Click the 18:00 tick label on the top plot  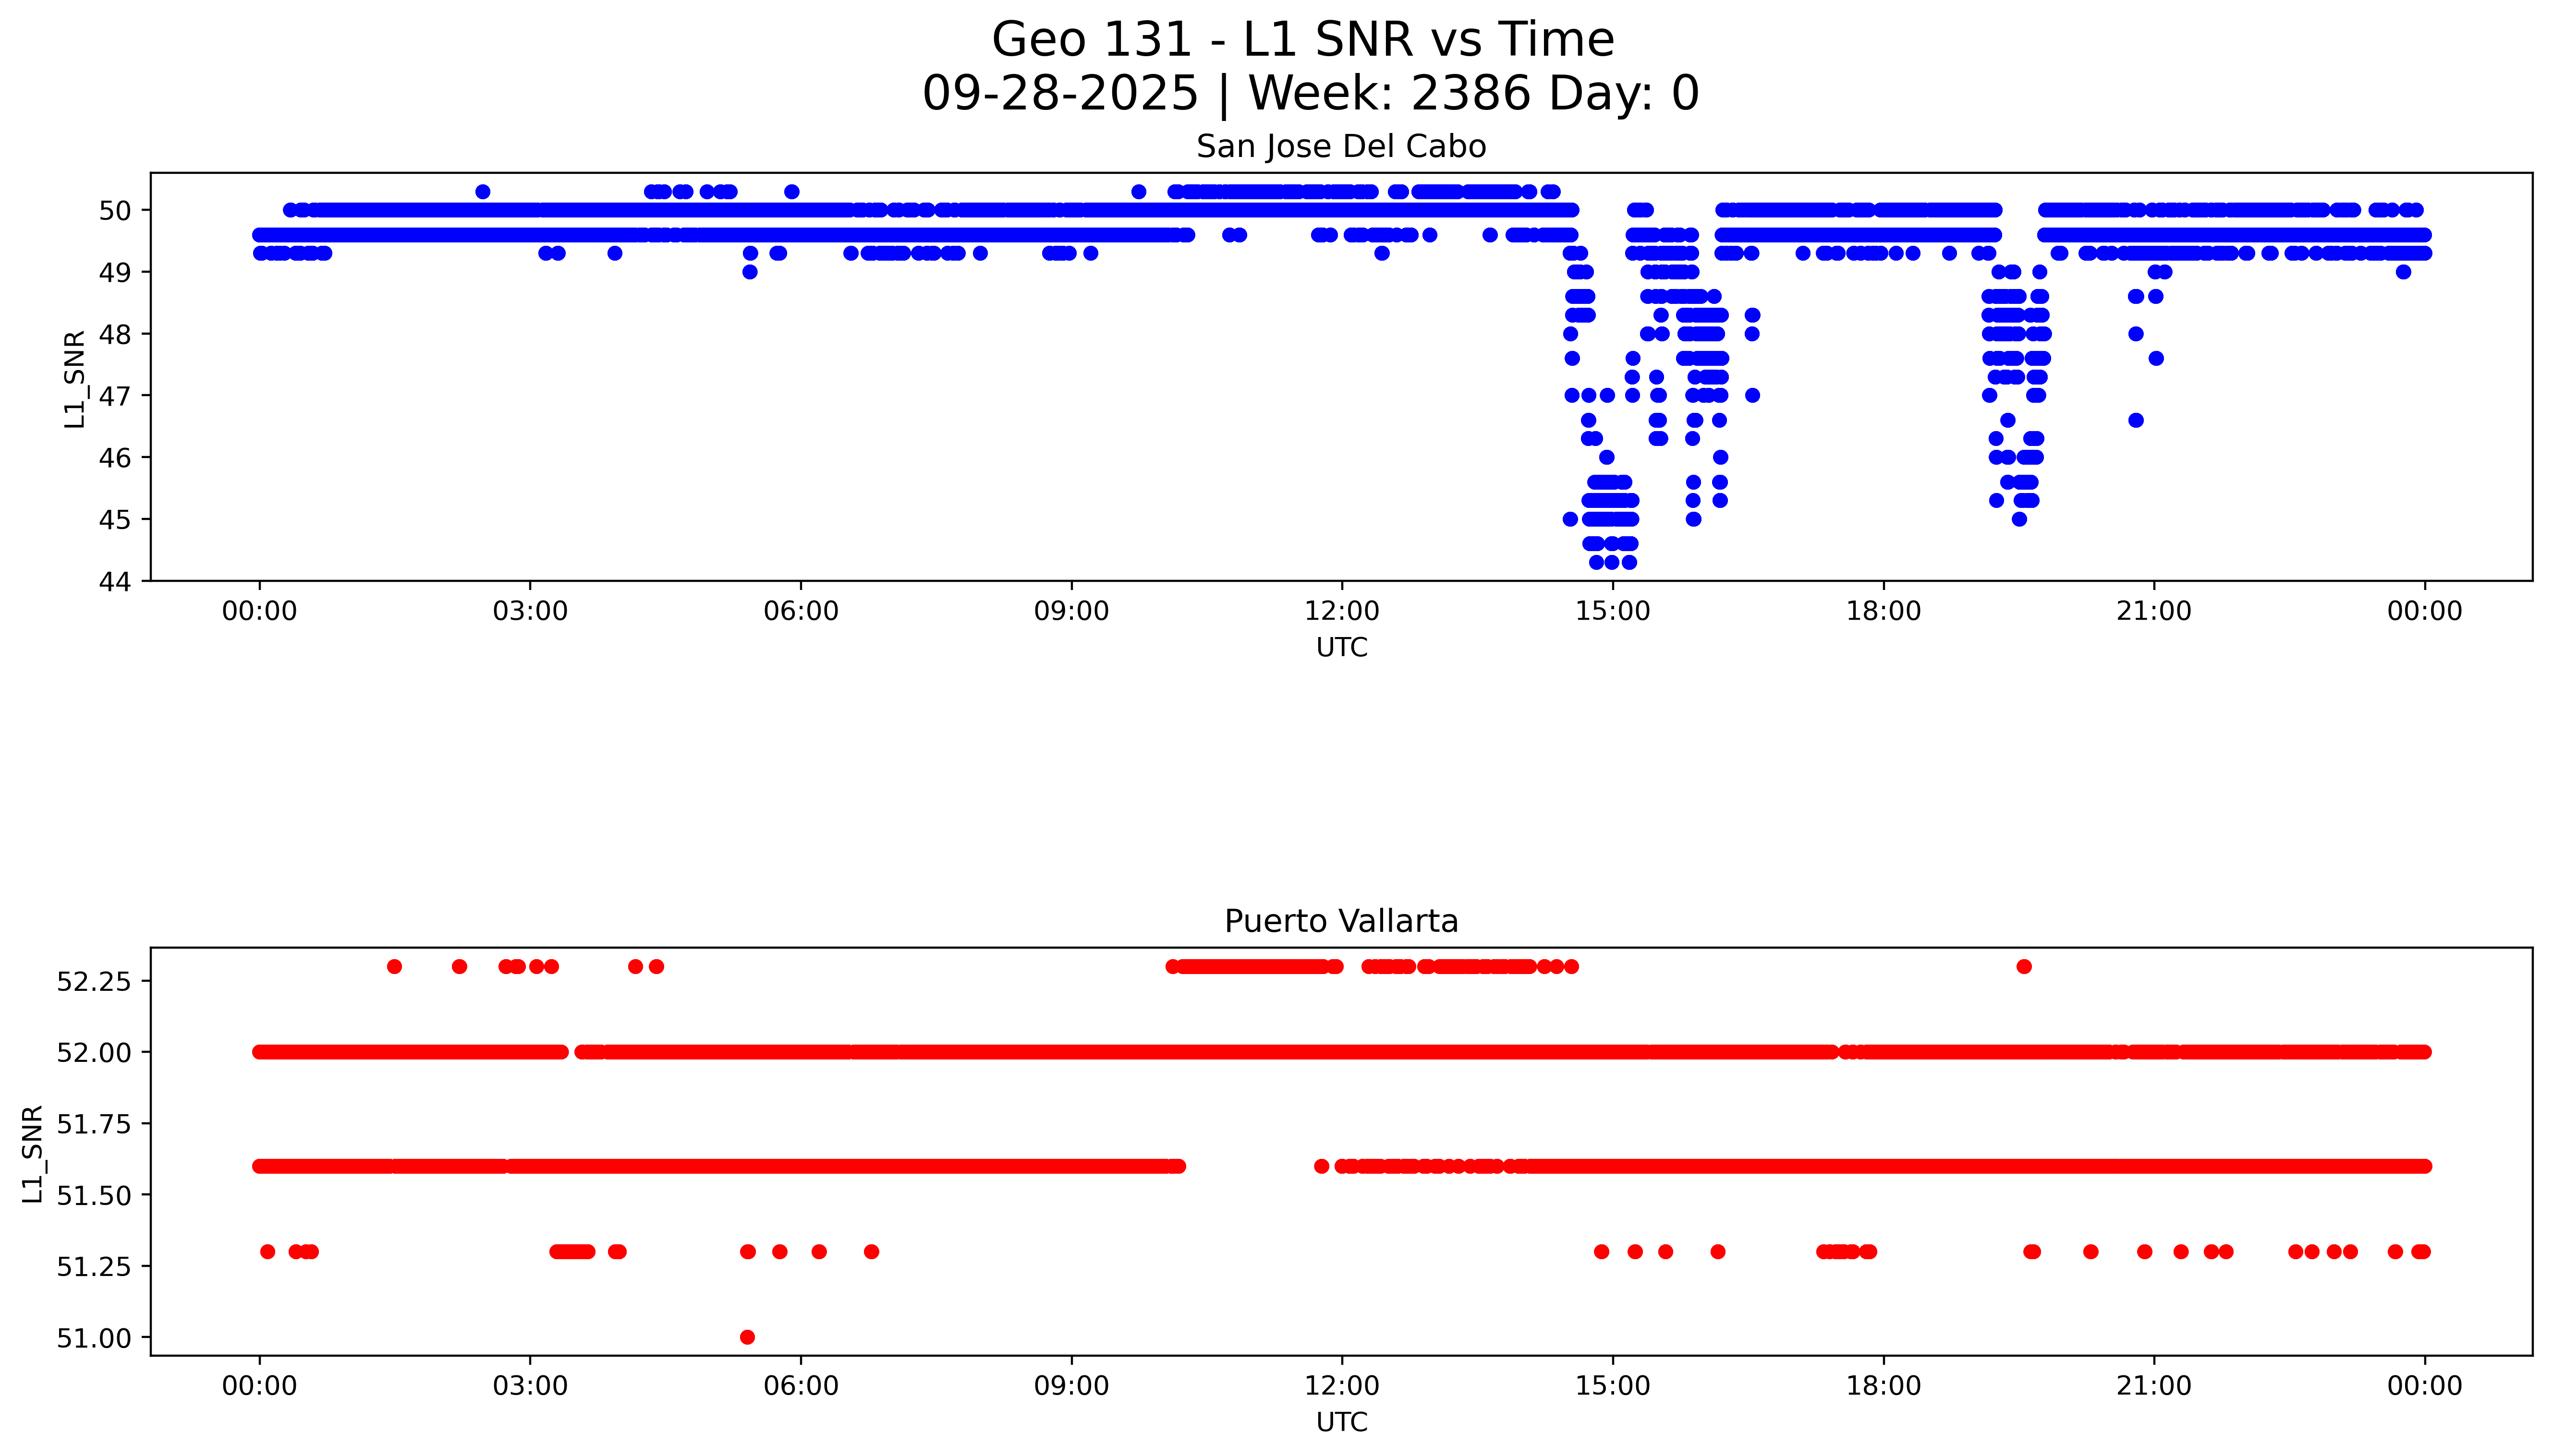click(1883, 611)
